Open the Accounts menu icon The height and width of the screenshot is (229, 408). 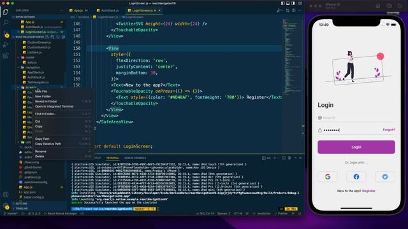[x=6, y=195]
